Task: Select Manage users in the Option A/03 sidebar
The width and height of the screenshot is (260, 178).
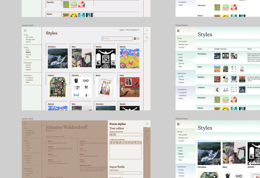Action: click(30, 39)
